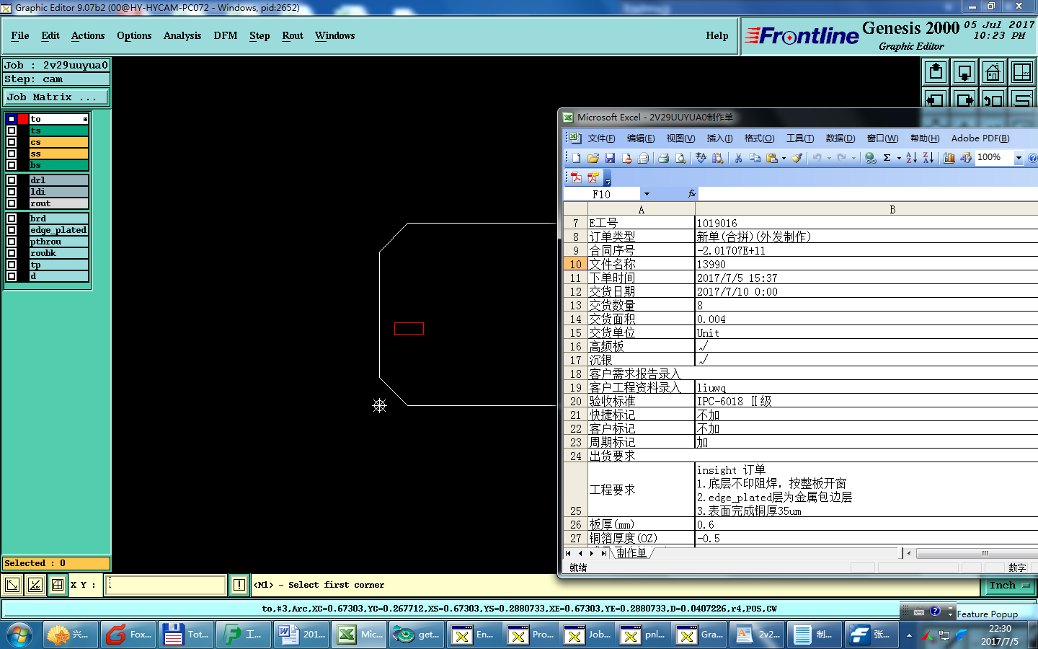Open Excel 文件(F) menu

(601, 138)
